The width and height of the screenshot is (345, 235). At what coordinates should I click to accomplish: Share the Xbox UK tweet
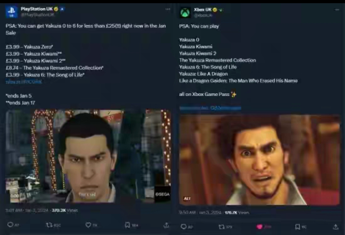click(x=335, y=227)
